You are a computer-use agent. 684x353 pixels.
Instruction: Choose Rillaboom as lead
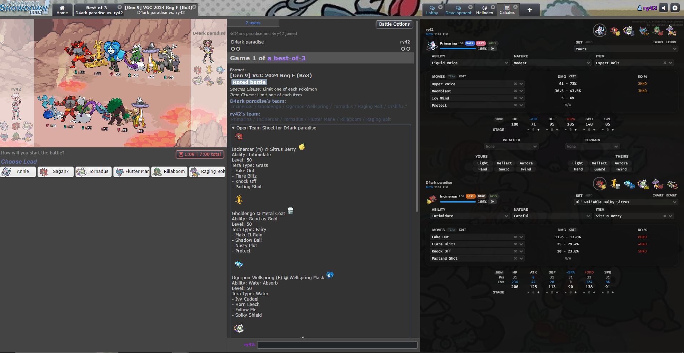click(169, 172)
